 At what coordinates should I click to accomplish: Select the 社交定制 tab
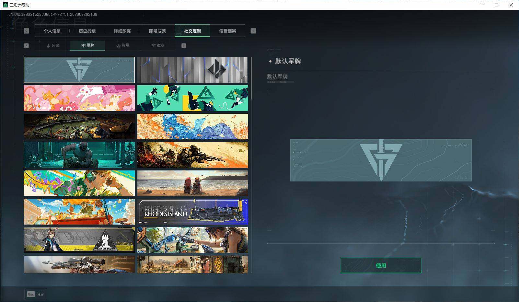pos(192,31)
